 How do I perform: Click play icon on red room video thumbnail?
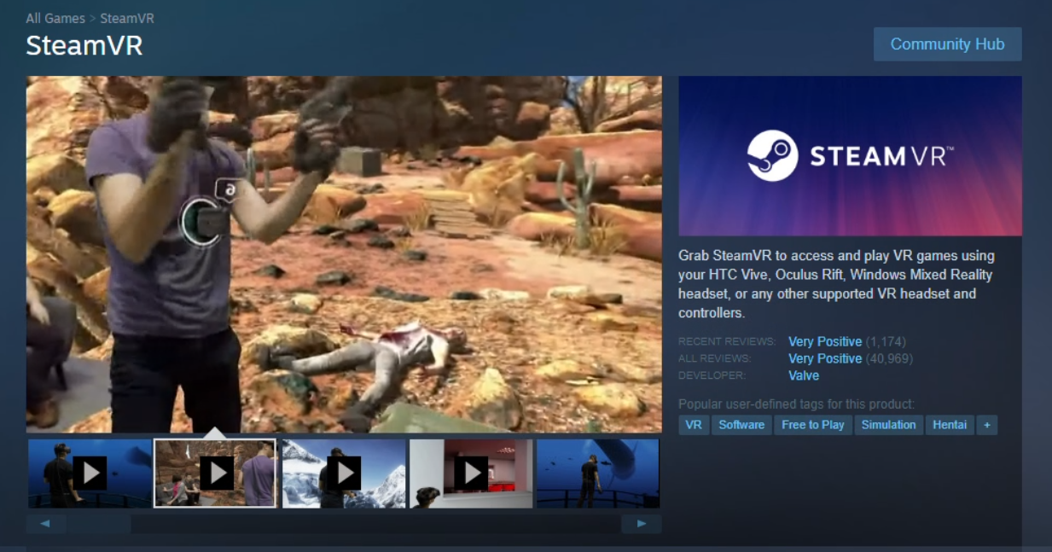[470, 473]
